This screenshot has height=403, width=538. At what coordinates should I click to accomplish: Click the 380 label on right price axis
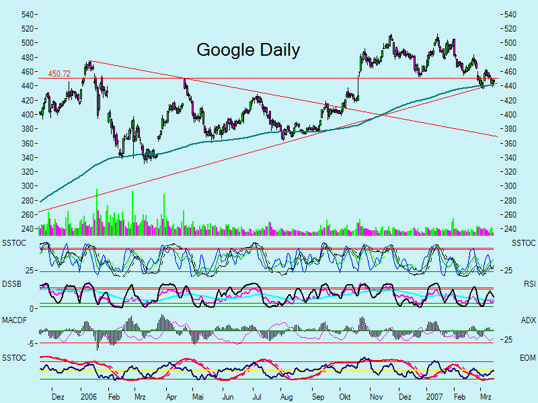coord(510,129)
